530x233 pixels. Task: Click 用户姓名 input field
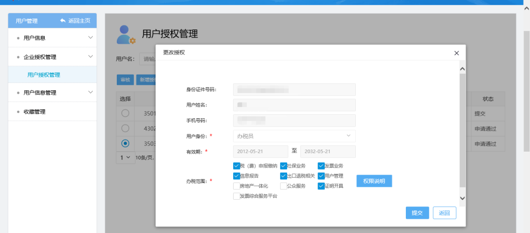pyautogui.click(x=294, y=105)
